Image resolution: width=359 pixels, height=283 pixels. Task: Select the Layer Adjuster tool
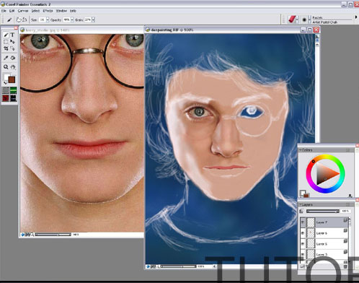point(12,42)
